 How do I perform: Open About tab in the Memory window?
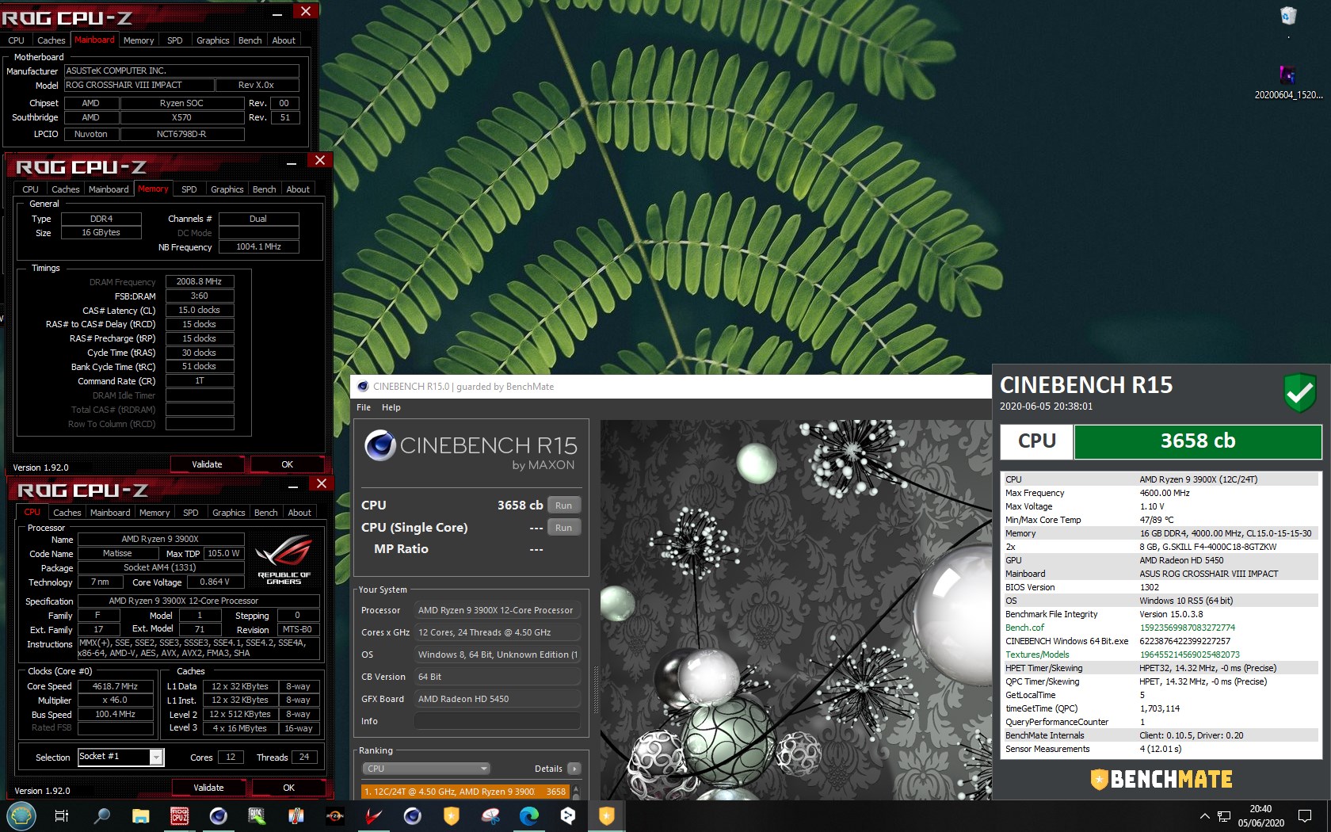point(298,189)
